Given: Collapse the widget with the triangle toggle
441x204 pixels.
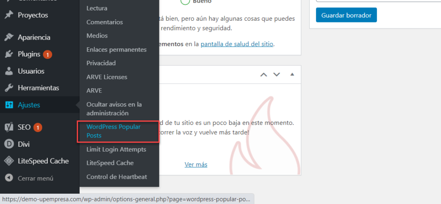Looking at the screenshot, I should click(292, 74).
